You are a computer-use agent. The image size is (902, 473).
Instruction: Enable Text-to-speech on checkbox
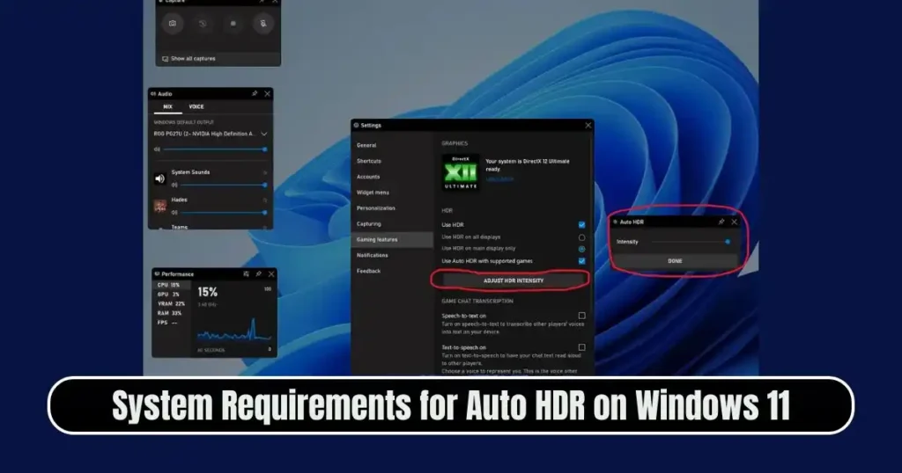point(581,347)
